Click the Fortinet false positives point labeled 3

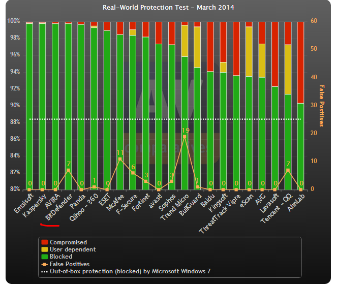coord(146,181)
